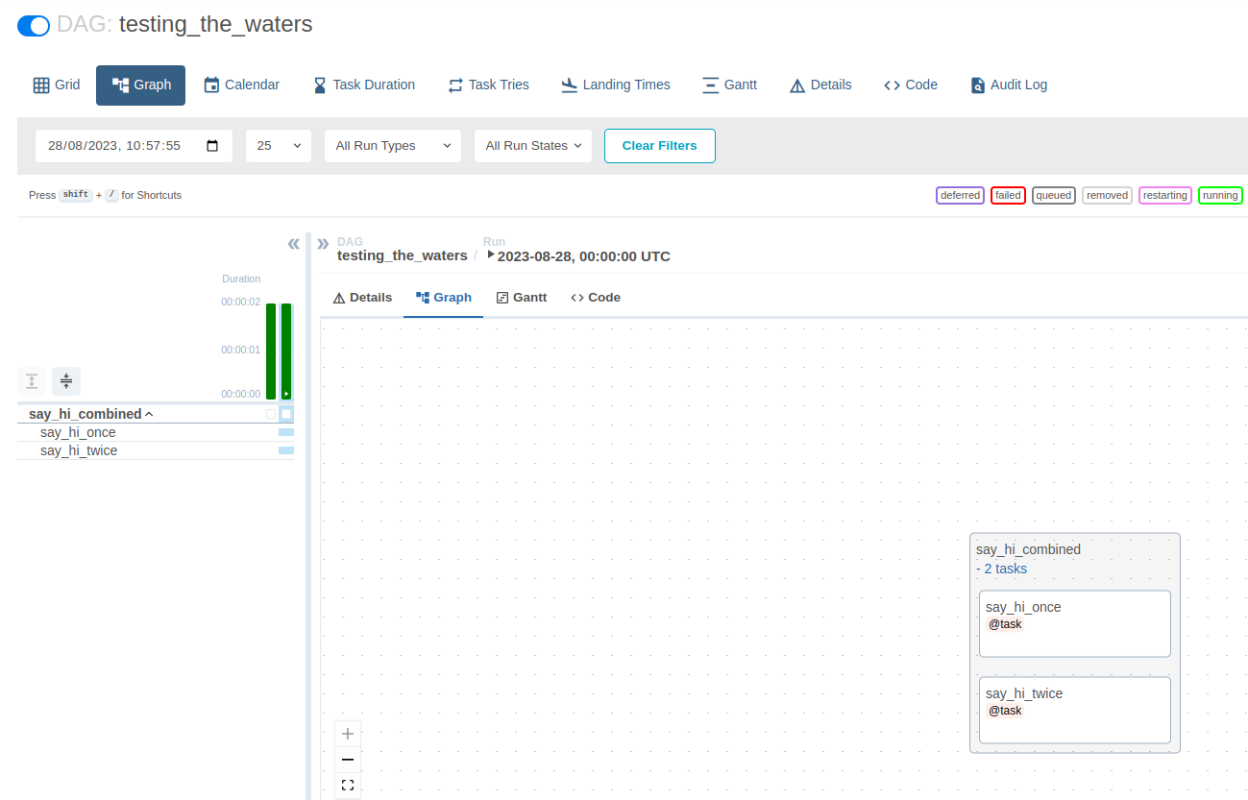Image resolution: width=1248 pixels, height=800 pixels.
Task: Open the Calendar view
Action: point(242,85)
